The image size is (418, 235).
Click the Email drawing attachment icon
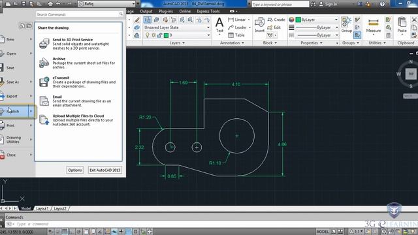44,101
